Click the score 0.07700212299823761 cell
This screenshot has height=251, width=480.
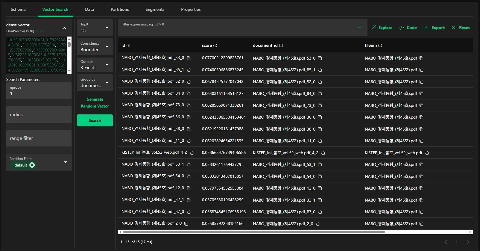pos(223,58)
